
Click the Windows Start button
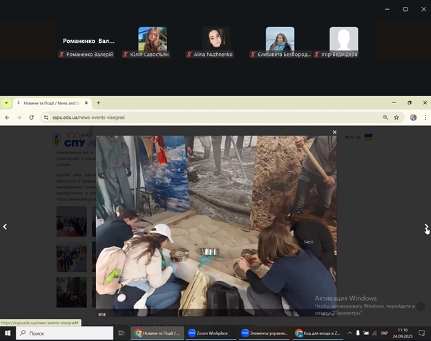(x=8, y=333)
